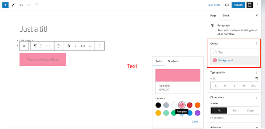
Task: Click the pink paragraph block placeholder
Action: [43, 59]
